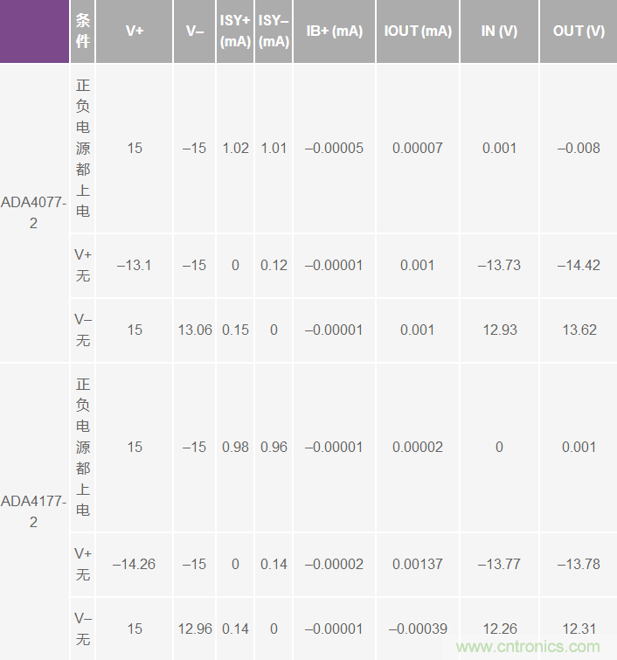The width and height of the screenshot is (617, 660).
Task: Select the ISY+ (mA) column header
Action: tap(235, 31)
